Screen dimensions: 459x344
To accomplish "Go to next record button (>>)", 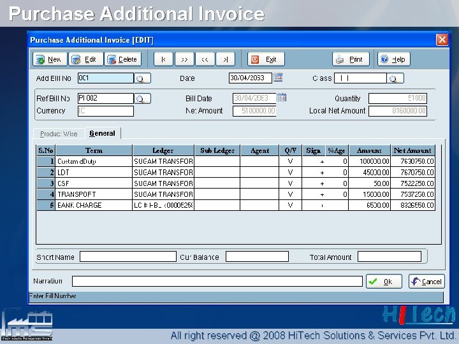I will coord(184,59).
